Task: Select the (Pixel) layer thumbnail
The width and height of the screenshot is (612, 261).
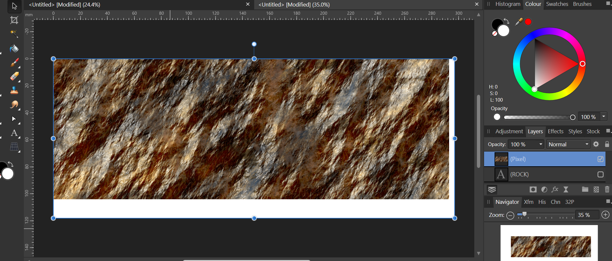Action: [501, 159]
